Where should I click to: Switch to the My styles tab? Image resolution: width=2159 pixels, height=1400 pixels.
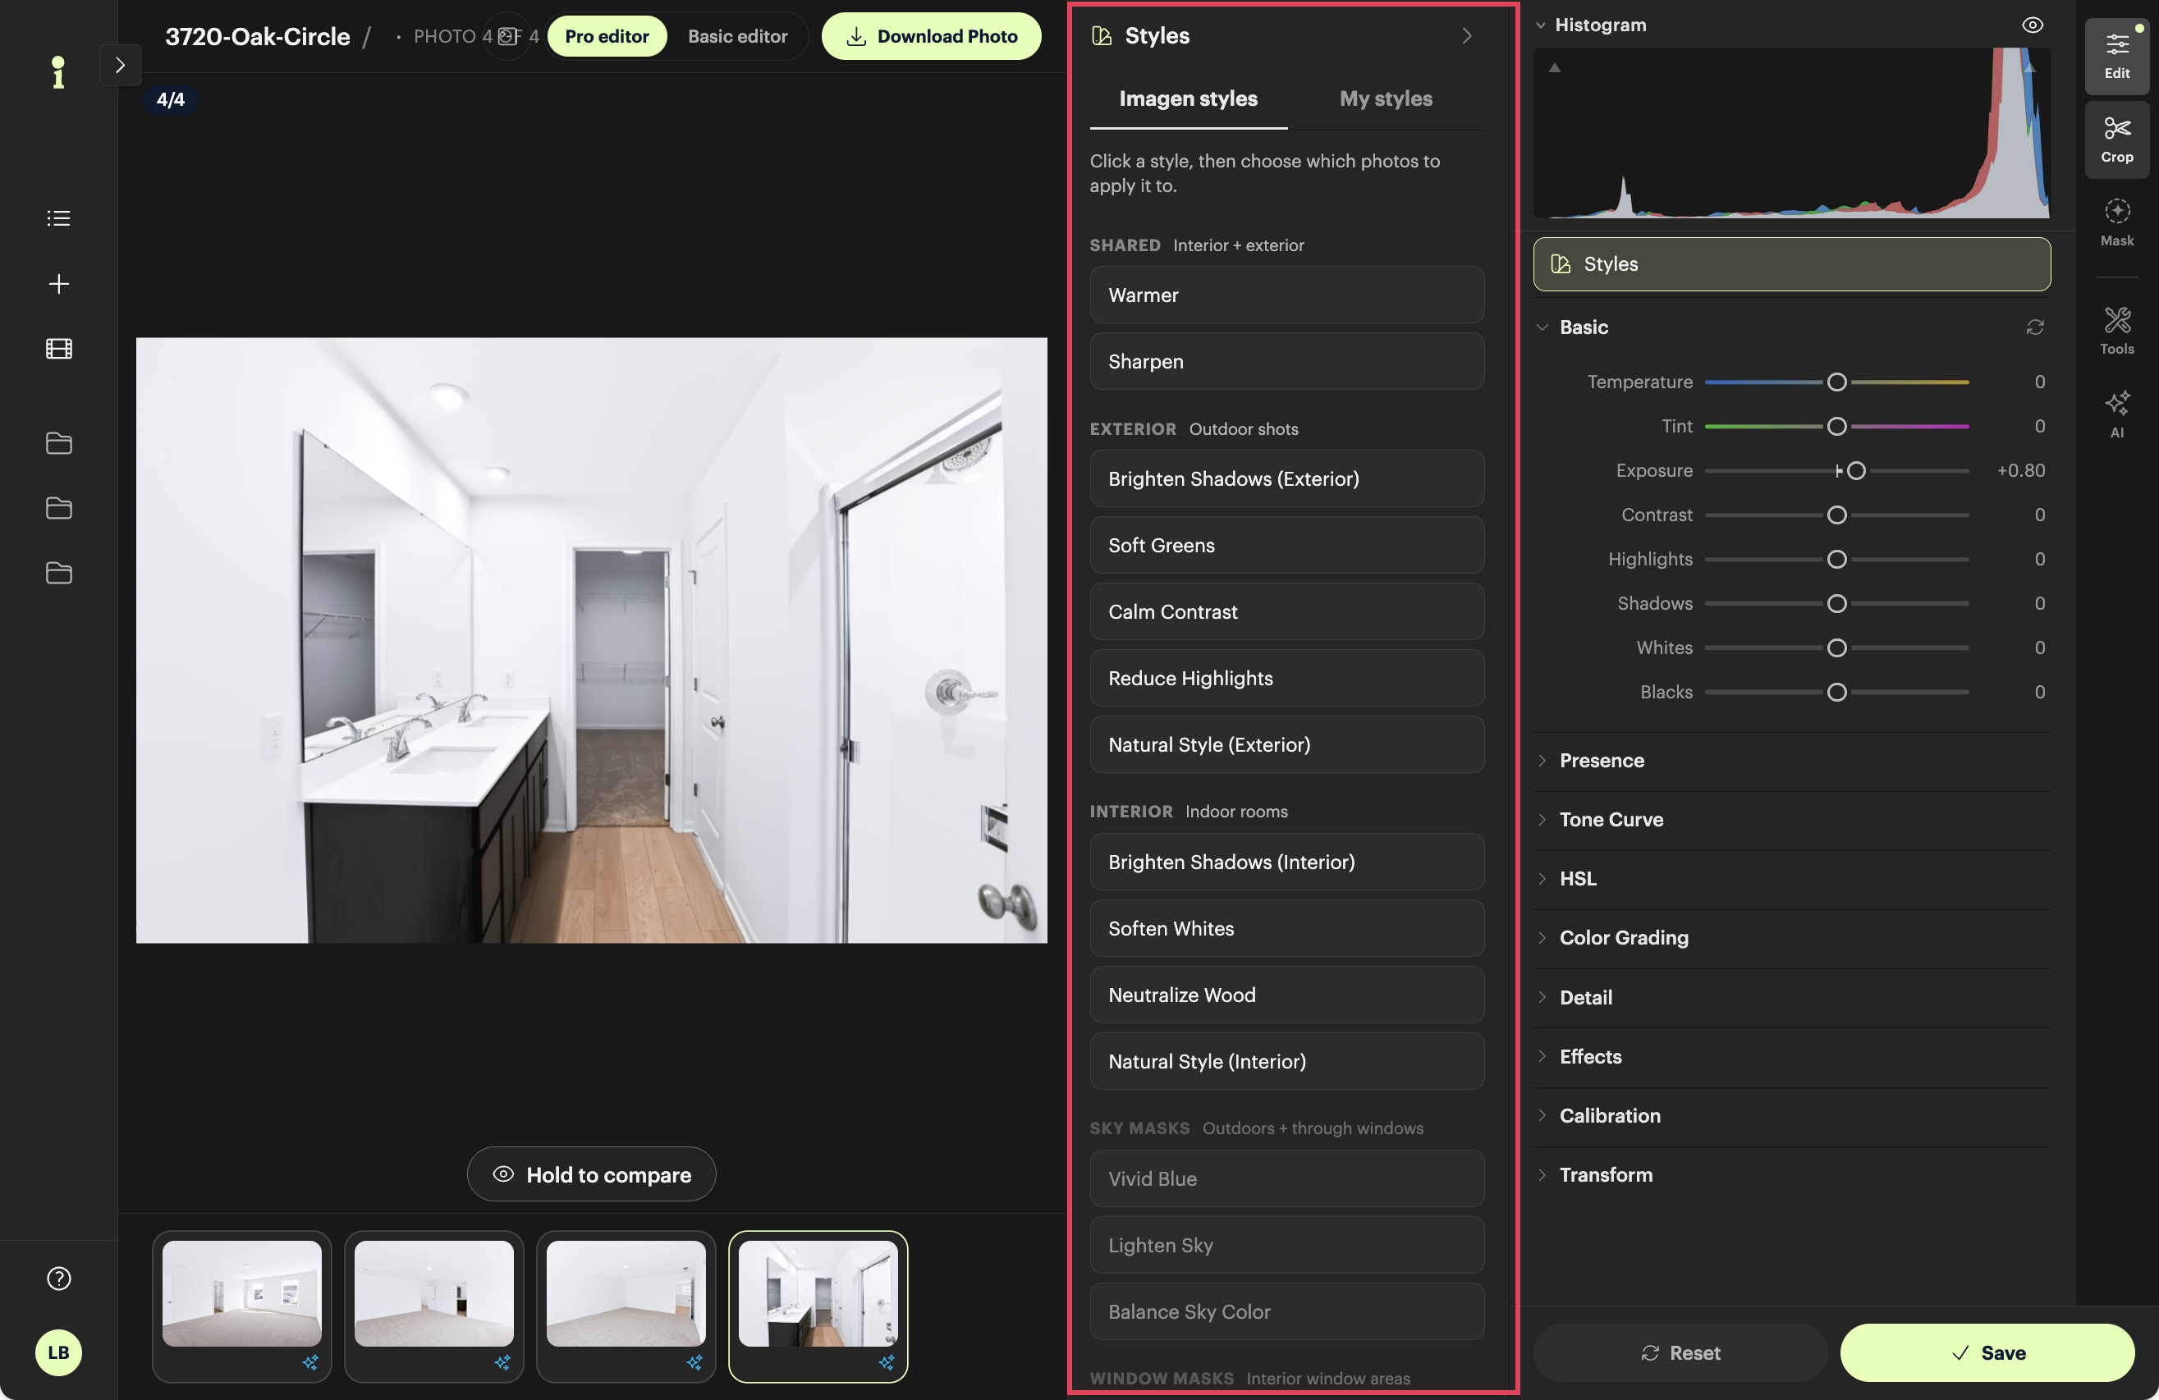(1385, 98)
